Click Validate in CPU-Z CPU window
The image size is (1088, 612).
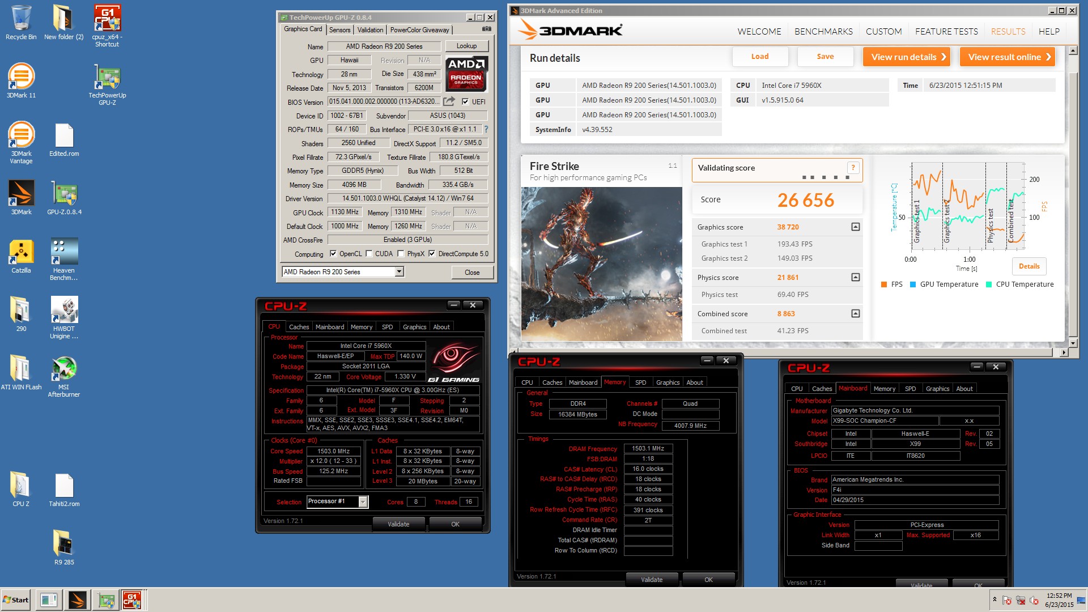coord(398,524)
